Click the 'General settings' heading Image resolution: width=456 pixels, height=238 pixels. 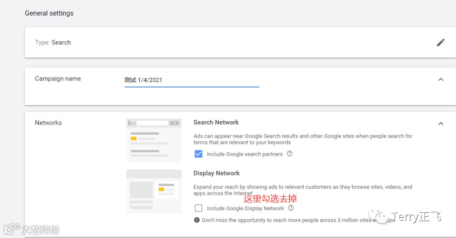coord(49,13)
